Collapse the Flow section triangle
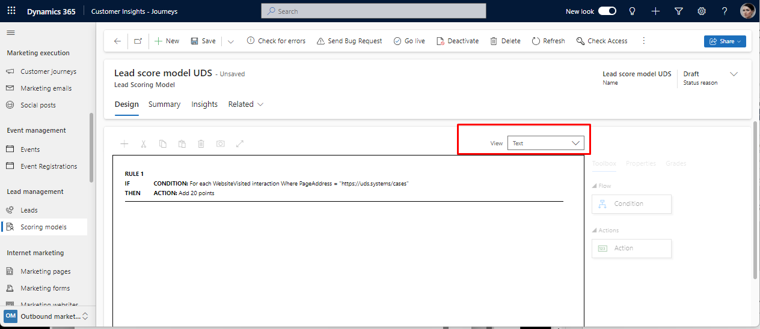 pos(594,186)
